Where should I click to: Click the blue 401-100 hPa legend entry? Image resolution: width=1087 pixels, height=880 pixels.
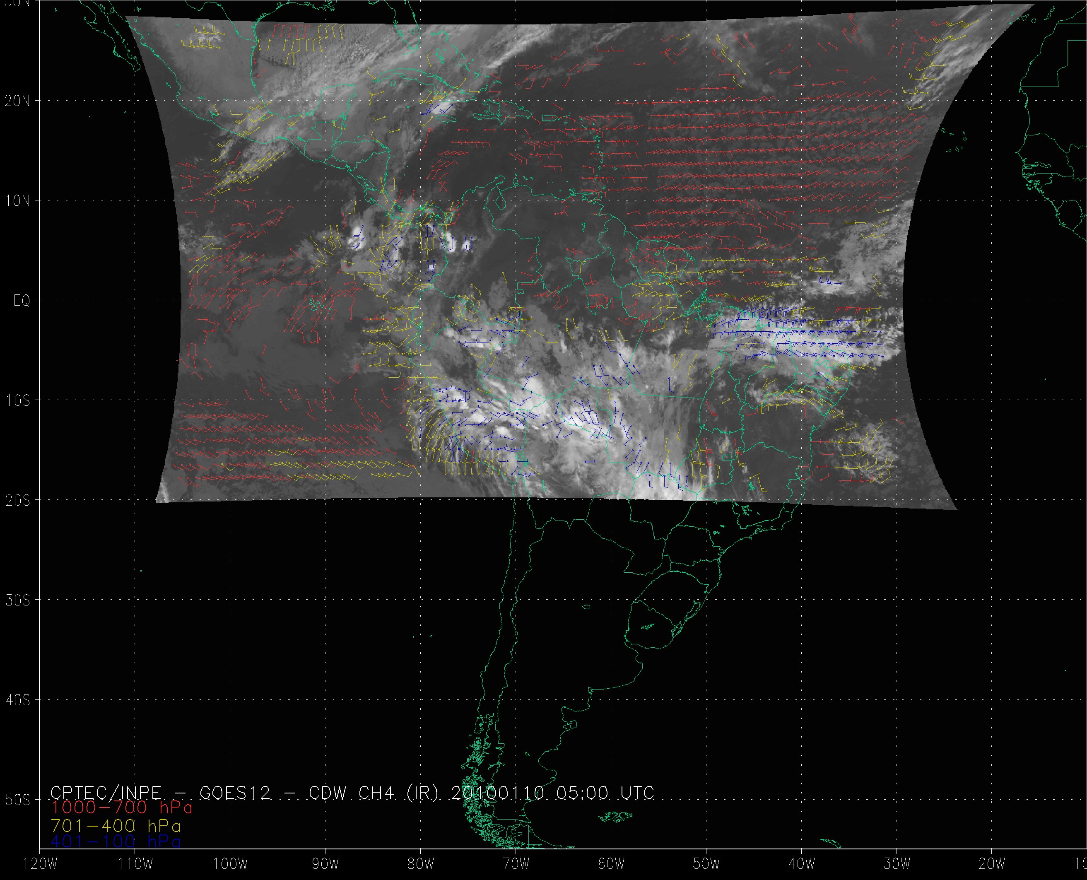(116, 841)
